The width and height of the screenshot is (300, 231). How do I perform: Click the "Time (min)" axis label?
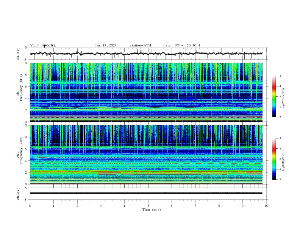point(152,209)
